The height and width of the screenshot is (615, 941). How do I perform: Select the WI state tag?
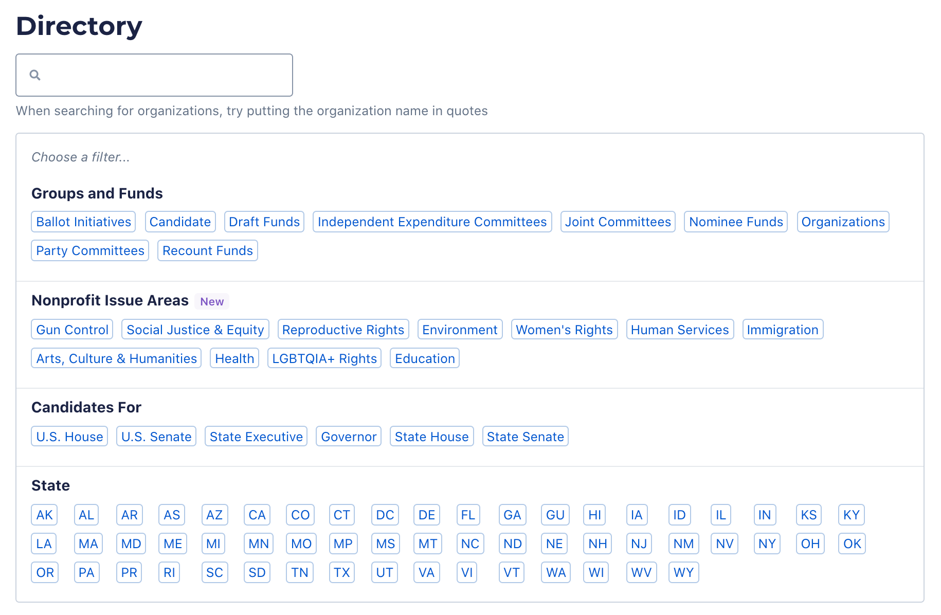coord(596,572)
